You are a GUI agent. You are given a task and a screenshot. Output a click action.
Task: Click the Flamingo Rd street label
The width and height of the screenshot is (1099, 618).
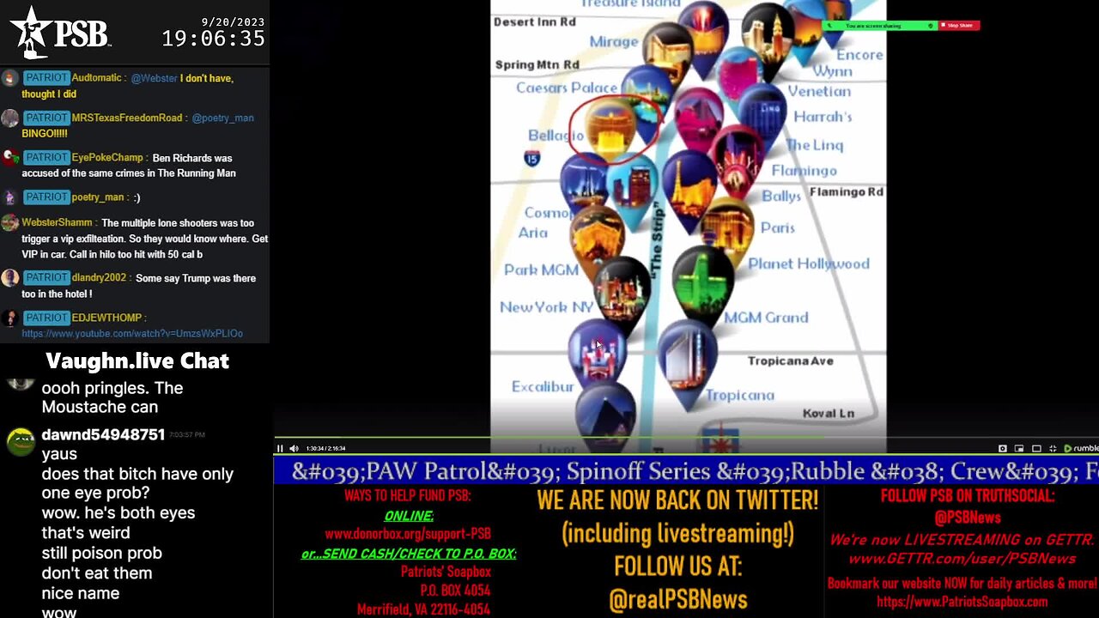coord(846,191)
